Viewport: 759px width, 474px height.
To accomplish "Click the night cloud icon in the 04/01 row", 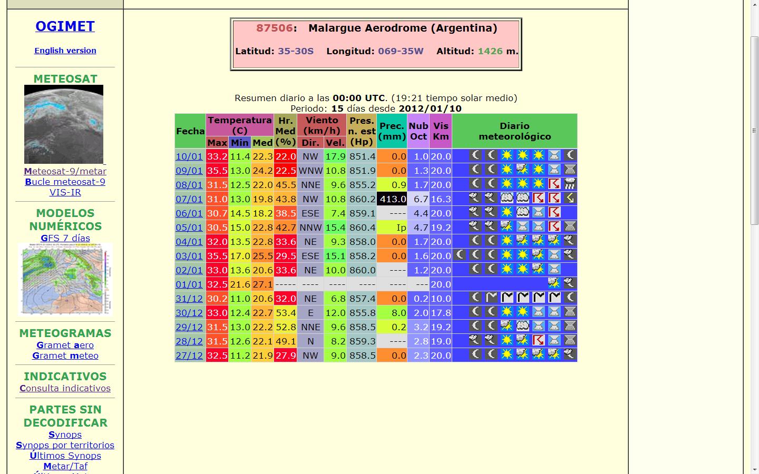I will click(x=570, y=241).
